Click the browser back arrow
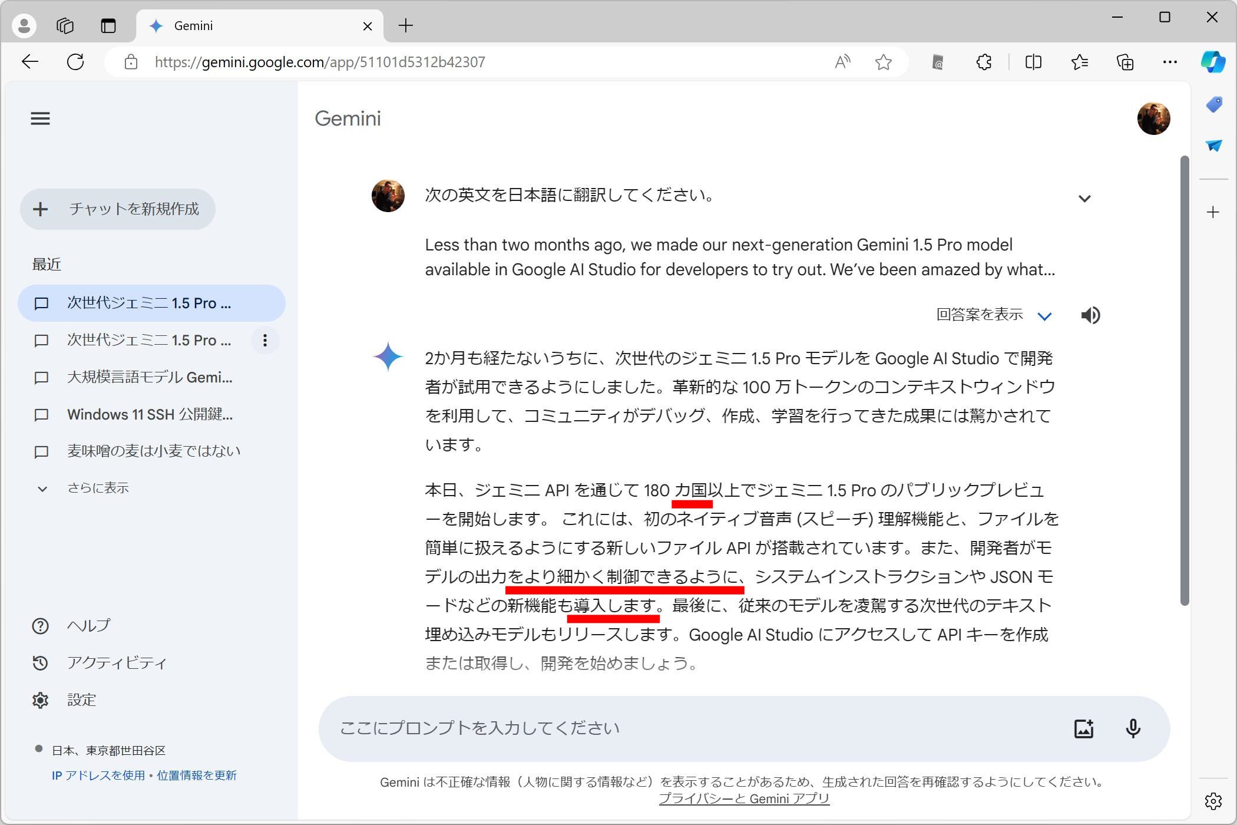Image resolution: width=1237 pixels, height=825 pixels. (x=29, y=62)
